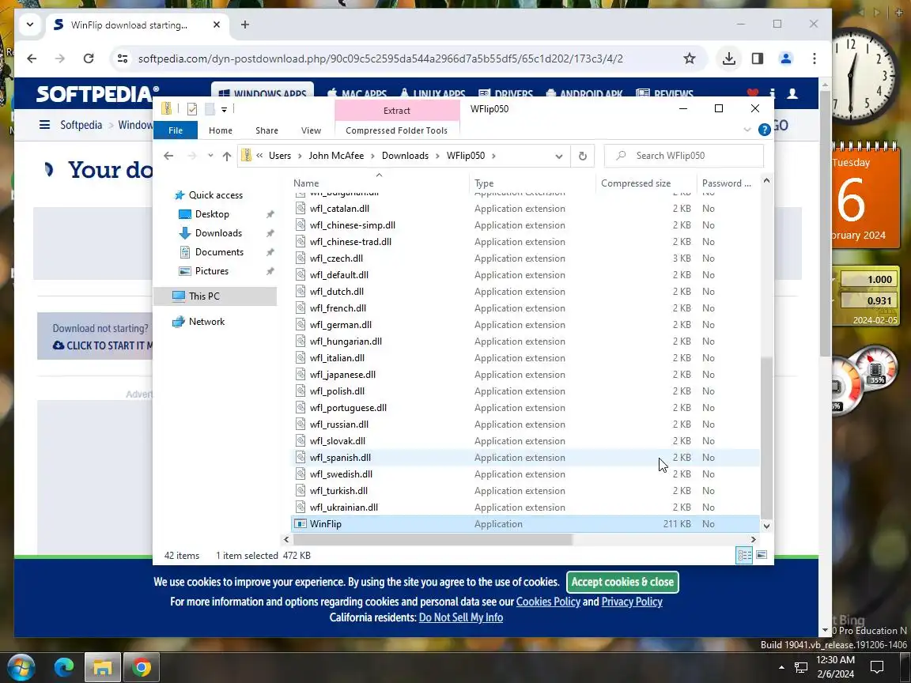Go back in the Explorer window
Screen dimensions: 911x683
pyautogui.click(x=168, y=156)
